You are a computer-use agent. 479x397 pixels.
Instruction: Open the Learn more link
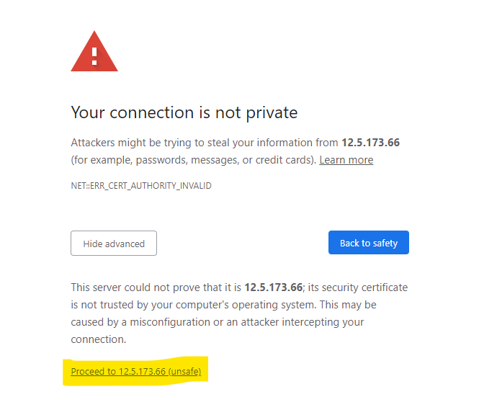tap(346, 160)
